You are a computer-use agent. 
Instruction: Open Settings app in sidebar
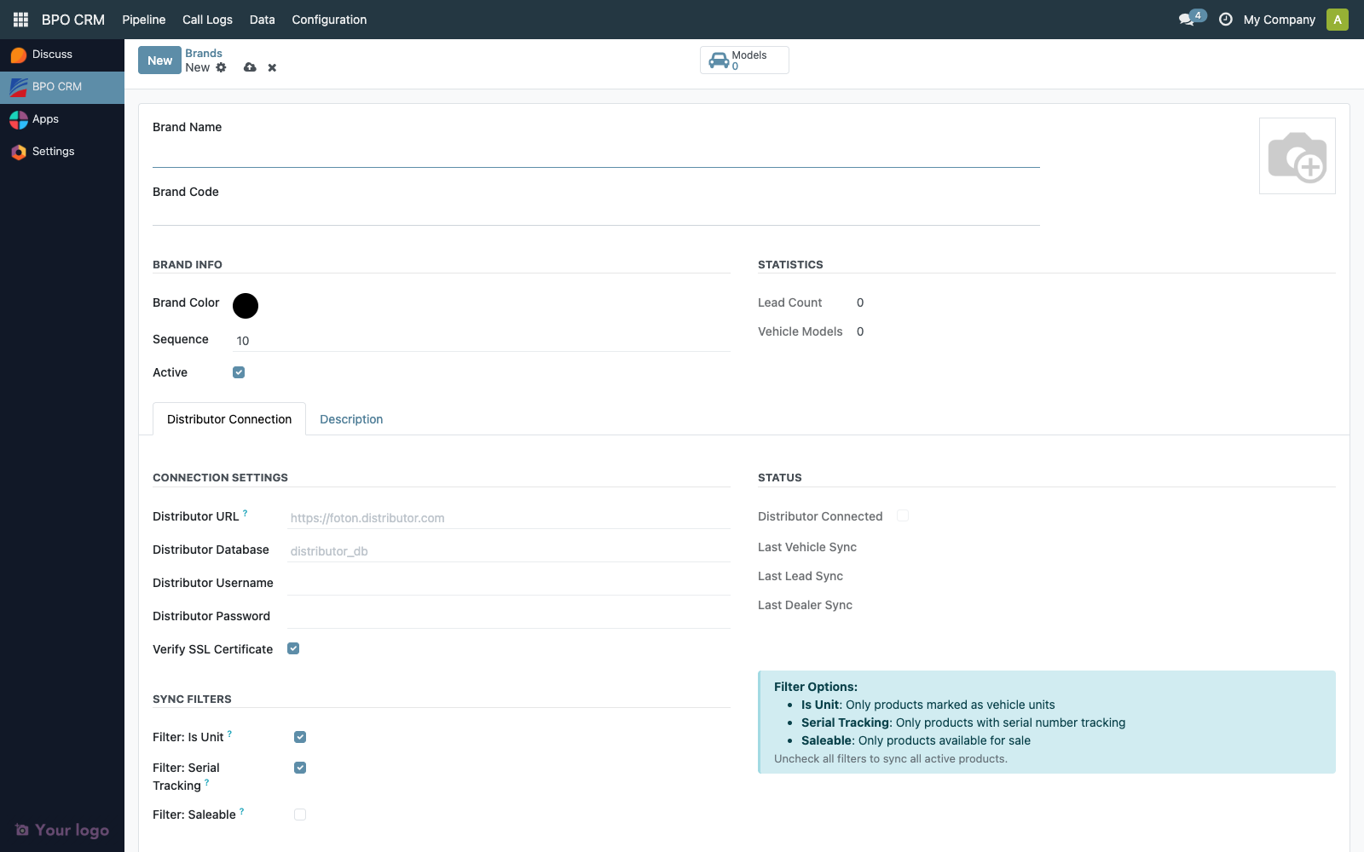[53, 152]
